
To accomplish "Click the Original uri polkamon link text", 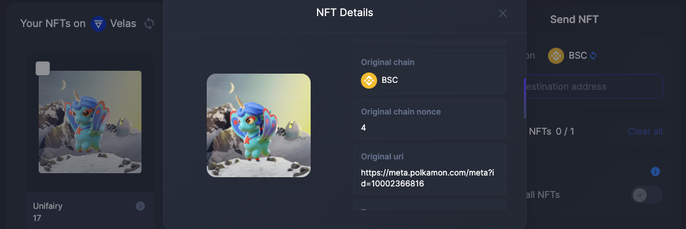I will [x=427, y=178].
